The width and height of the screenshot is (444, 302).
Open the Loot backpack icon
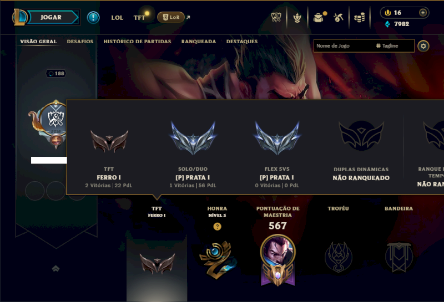[x=319, y=18]
